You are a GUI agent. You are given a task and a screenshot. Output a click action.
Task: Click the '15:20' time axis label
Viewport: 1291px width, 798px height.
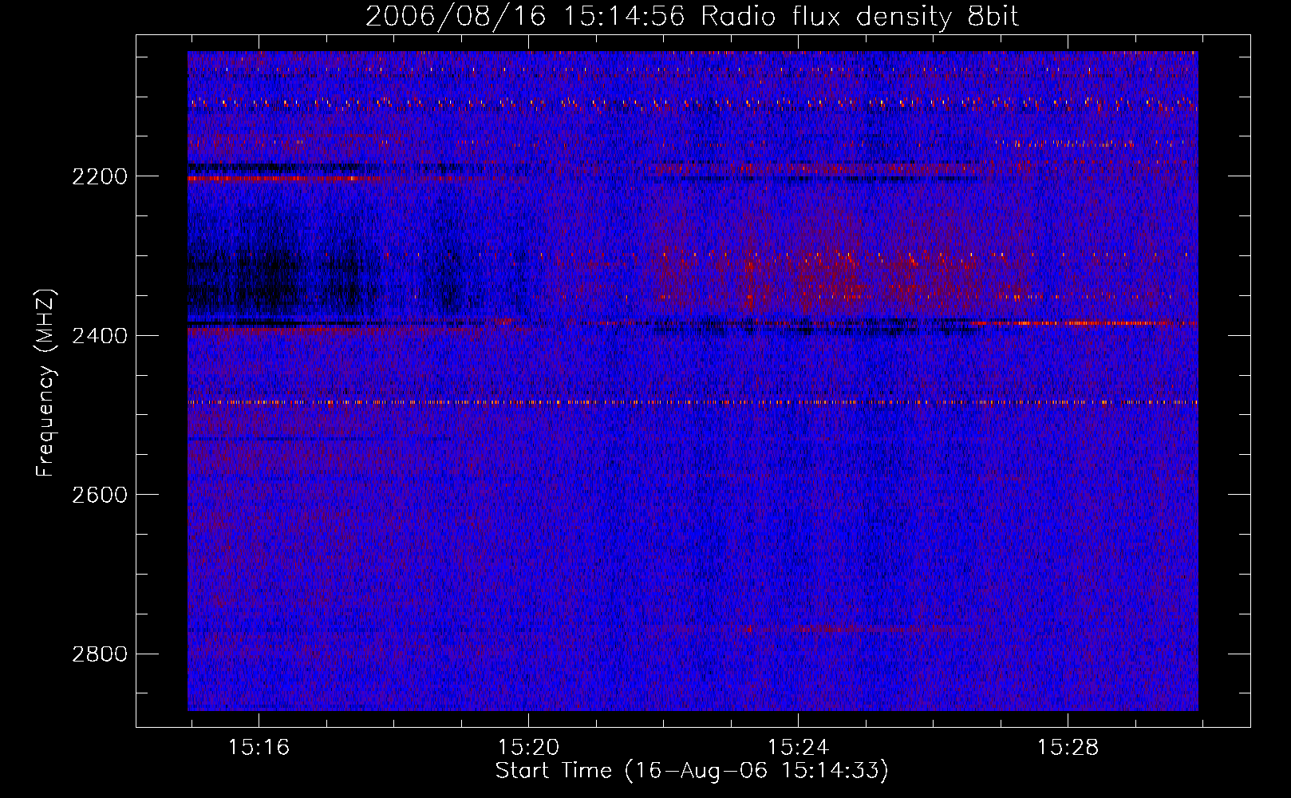pyautogui.click(x=528, y=748)
